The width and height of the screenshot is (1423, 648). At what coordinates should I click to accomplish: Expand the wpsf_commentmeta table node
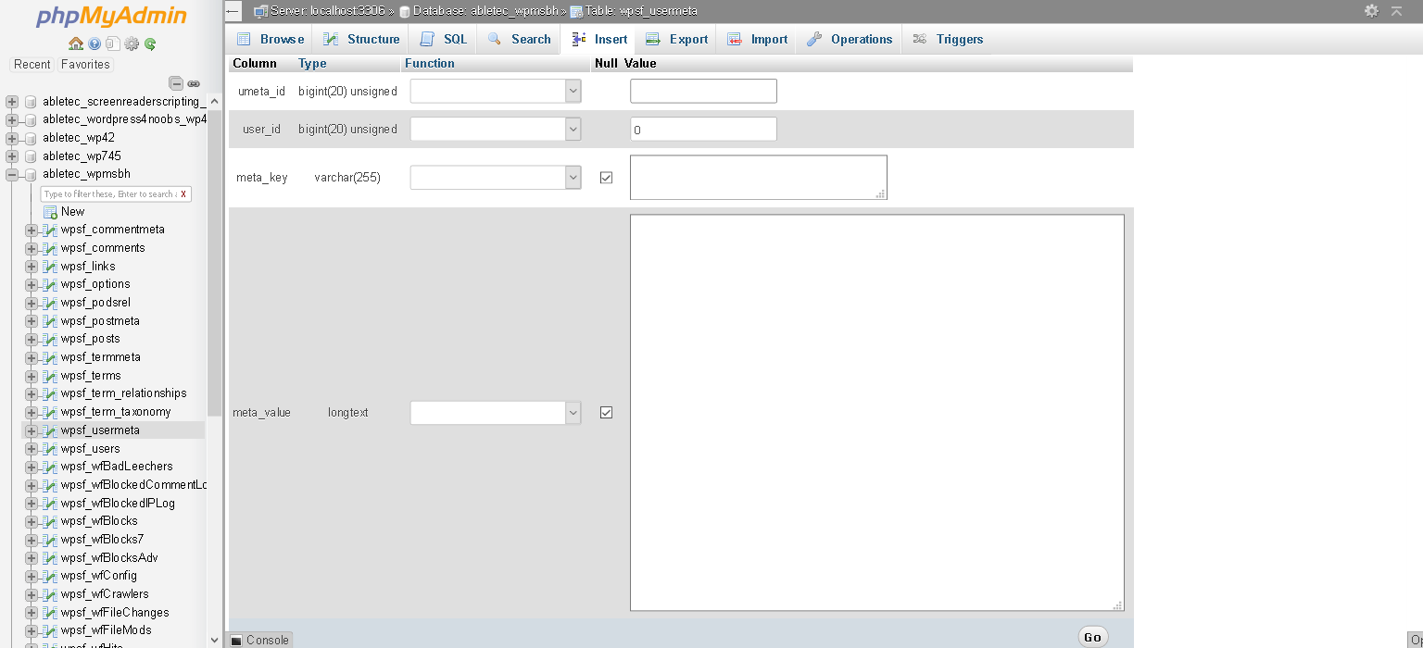point(31,230)
